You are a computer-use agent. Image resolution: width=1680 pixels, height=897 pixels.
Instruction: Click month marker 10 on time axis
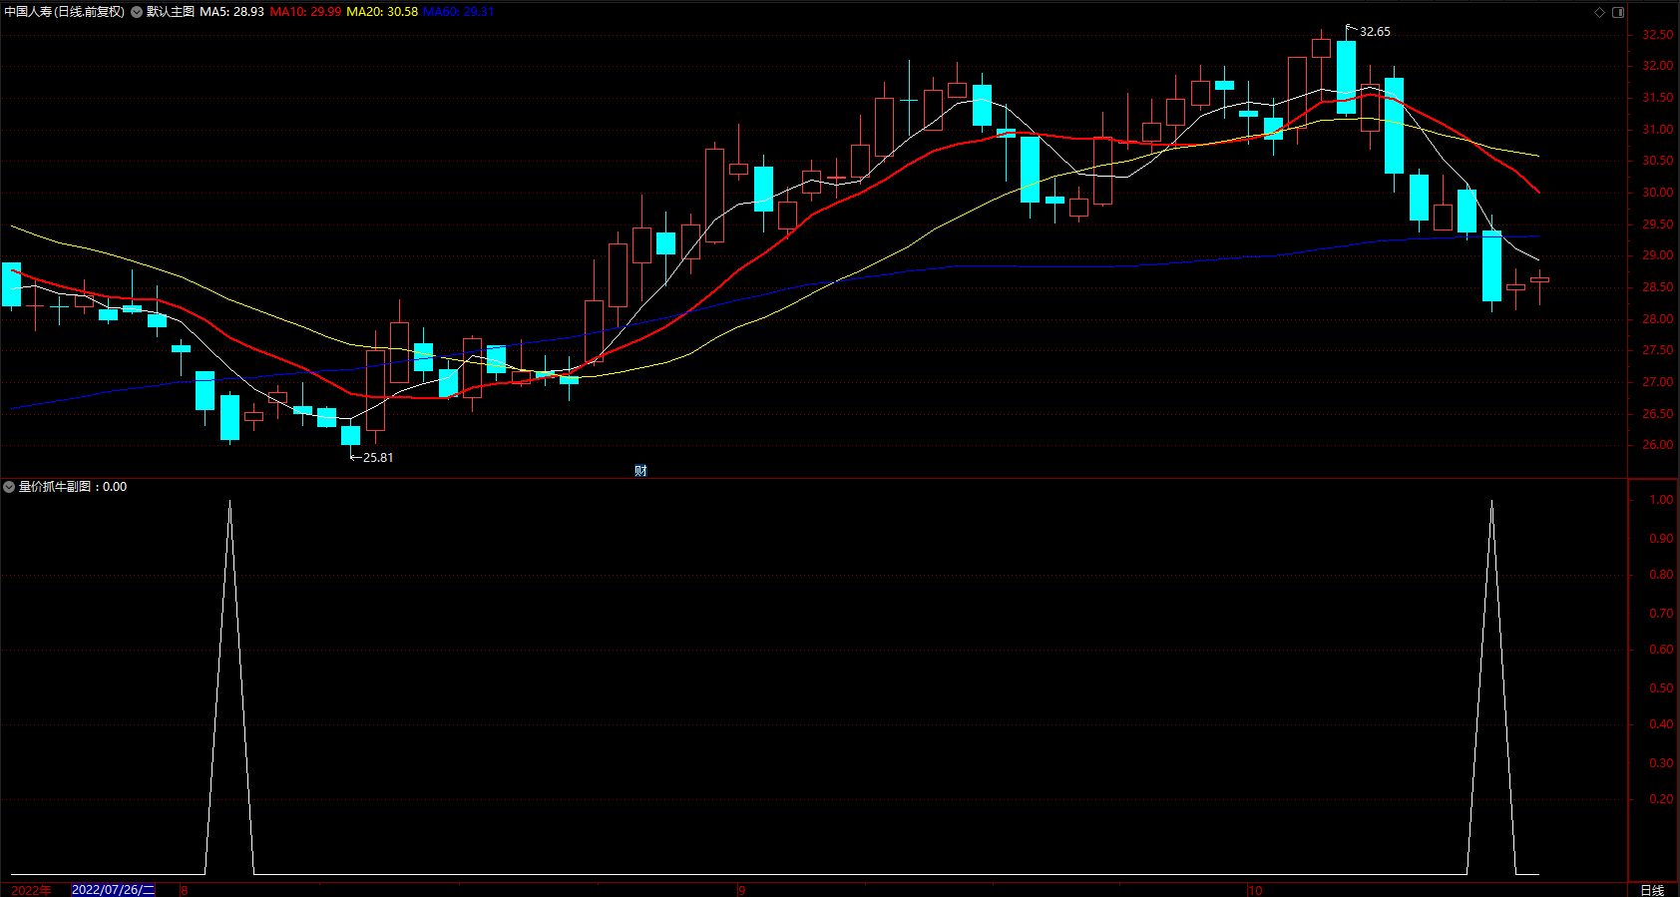tap(1255, 890)
